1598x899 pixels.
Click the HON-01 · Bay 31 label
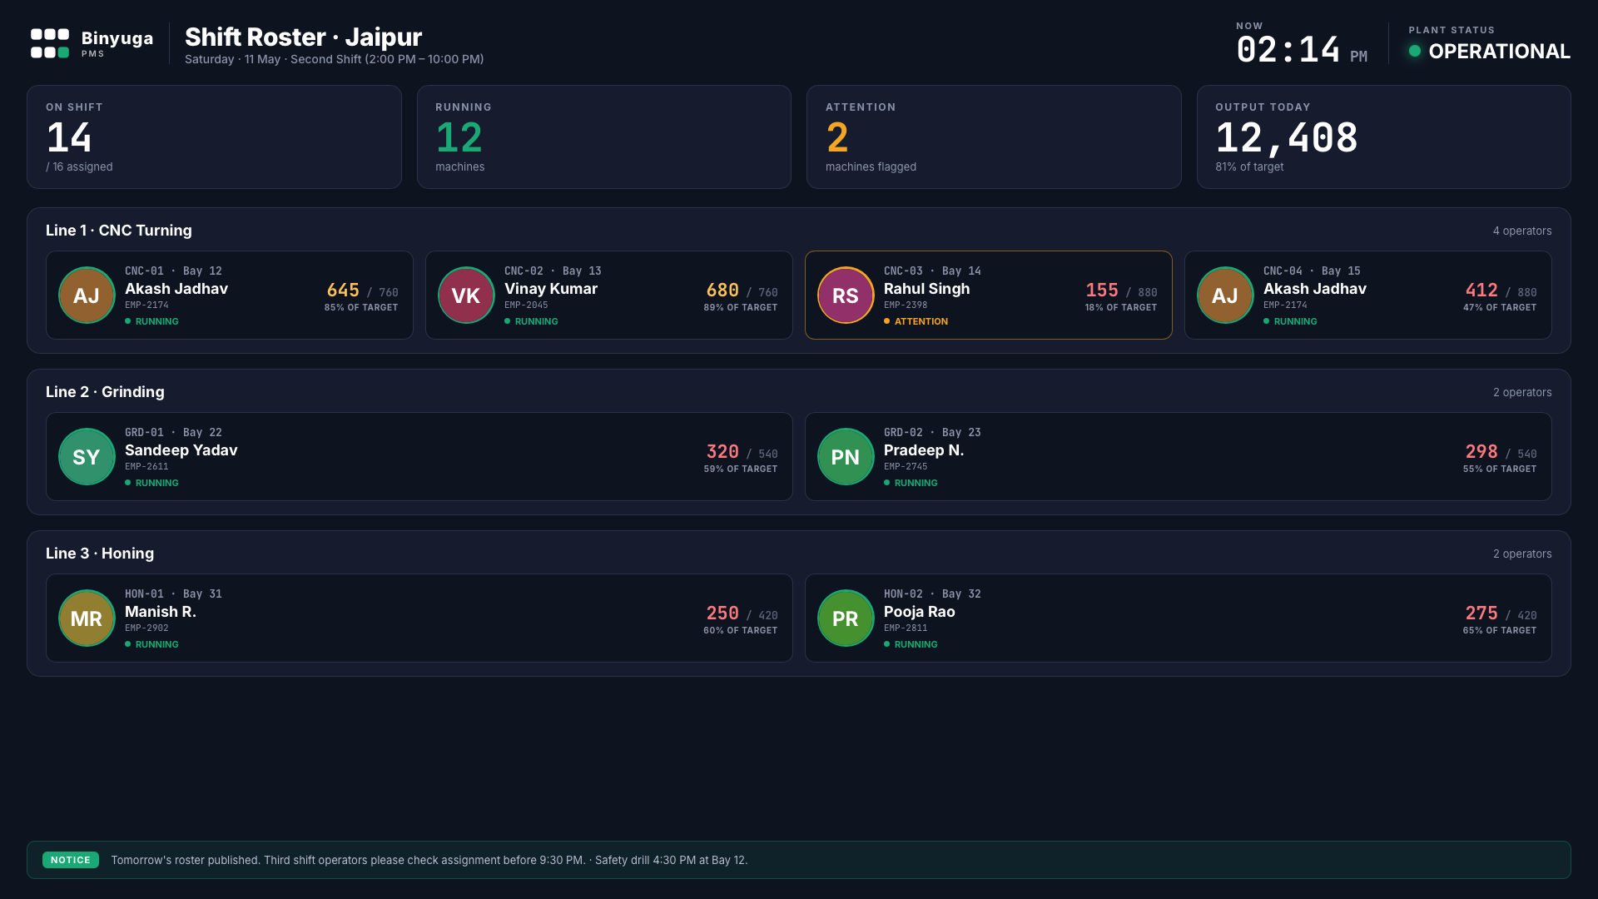173,594
